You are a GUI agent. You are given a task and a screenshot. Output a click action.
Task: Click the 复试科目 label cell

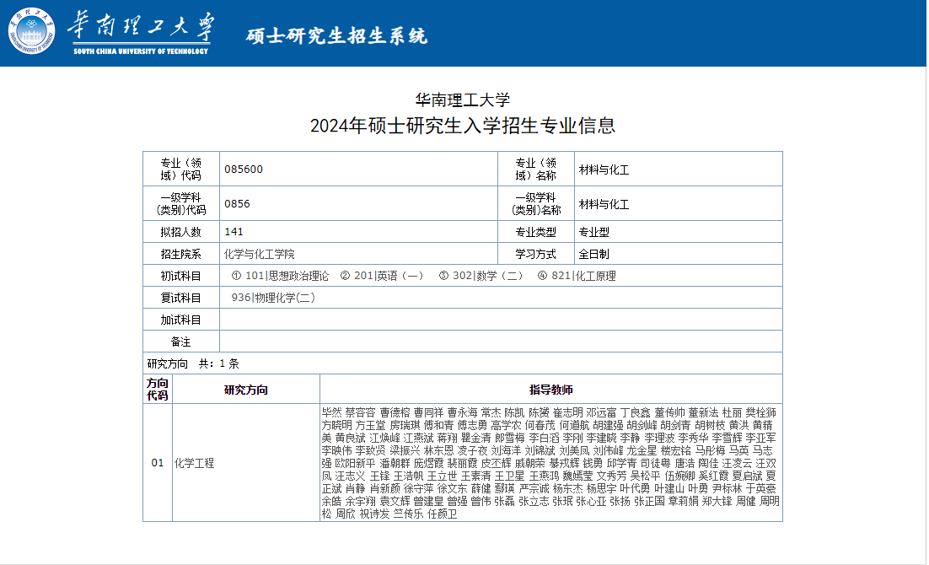(x=180, y=298)
